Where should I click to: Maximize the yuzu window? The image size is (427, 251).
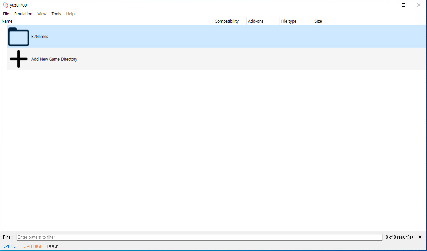(x=403, y=5)
